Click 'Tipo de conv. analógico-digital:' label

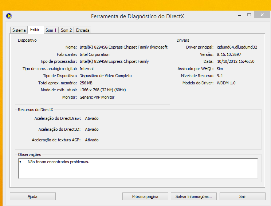[x=50, y=69]
